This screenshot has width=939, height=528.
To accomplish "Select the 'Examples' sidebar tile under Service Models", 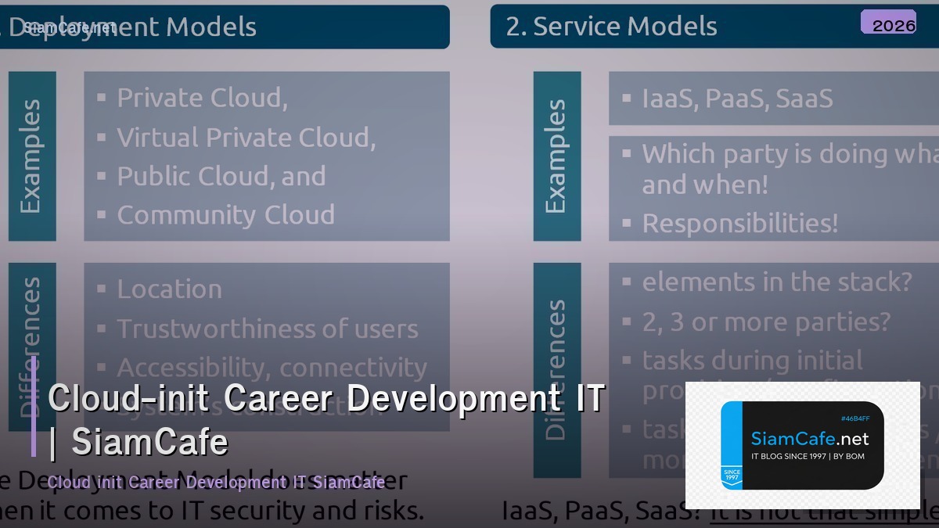I will tap(557, 156).
